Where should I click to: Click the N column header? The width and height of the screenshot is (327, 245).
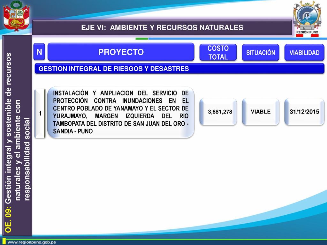pos(39,52)
